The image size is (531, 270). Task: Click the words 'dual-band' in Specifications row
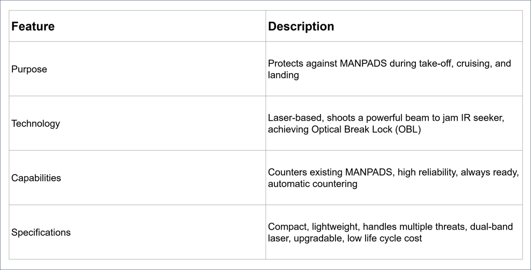(492, 226)
